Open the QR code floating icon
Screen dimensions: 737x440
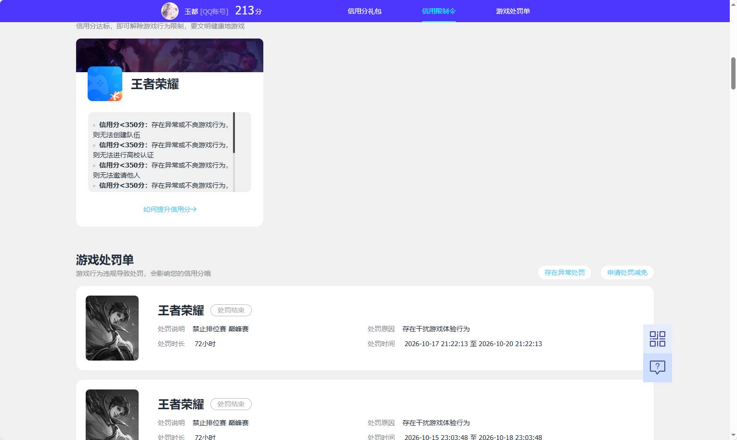tap(658, 339)
